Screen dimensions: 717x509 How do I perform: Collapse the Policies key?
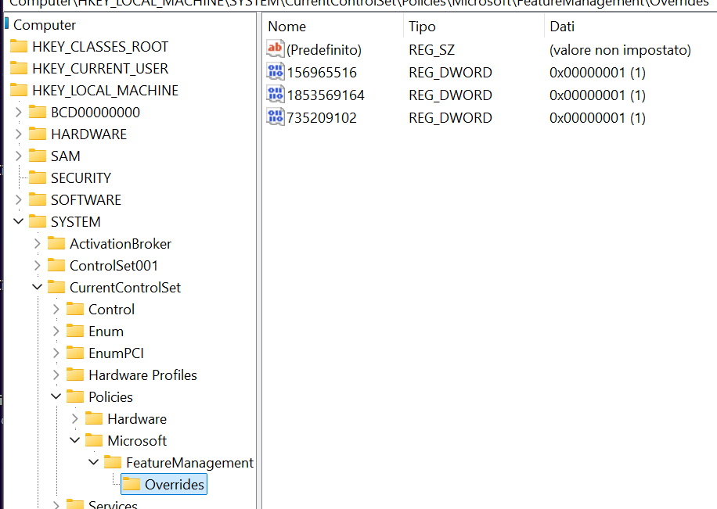pyautogui.click(x=56, y=396)
